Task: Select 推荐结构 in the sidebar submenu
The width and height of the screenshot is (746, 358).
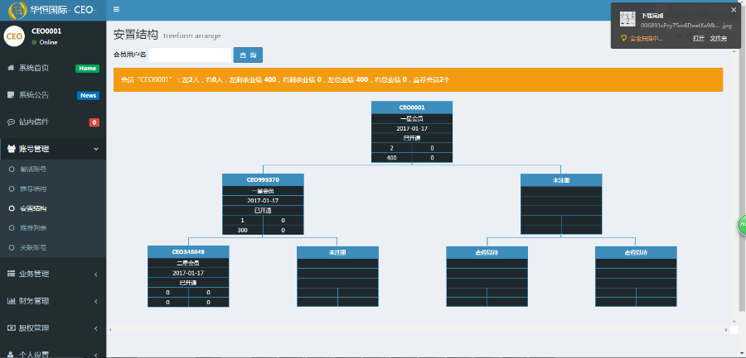Action: 33,189
